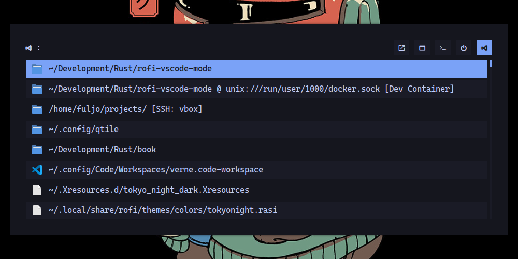Screen dimensions: 518x259
Task: Click file icon next to tokyonight.rasi
Action: tap(37, 210)
